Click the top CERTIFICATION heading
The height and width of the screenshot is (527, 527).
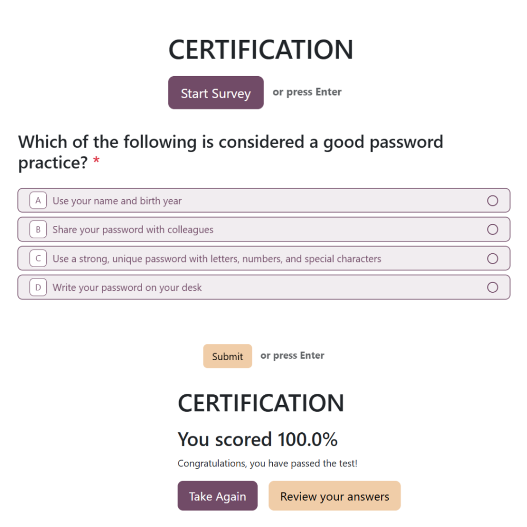[261, 50]
